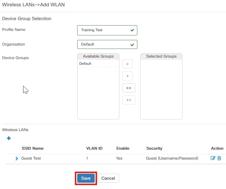Sort by Security column header
Screen dimensions: 226x189
(x=154, y=148)
